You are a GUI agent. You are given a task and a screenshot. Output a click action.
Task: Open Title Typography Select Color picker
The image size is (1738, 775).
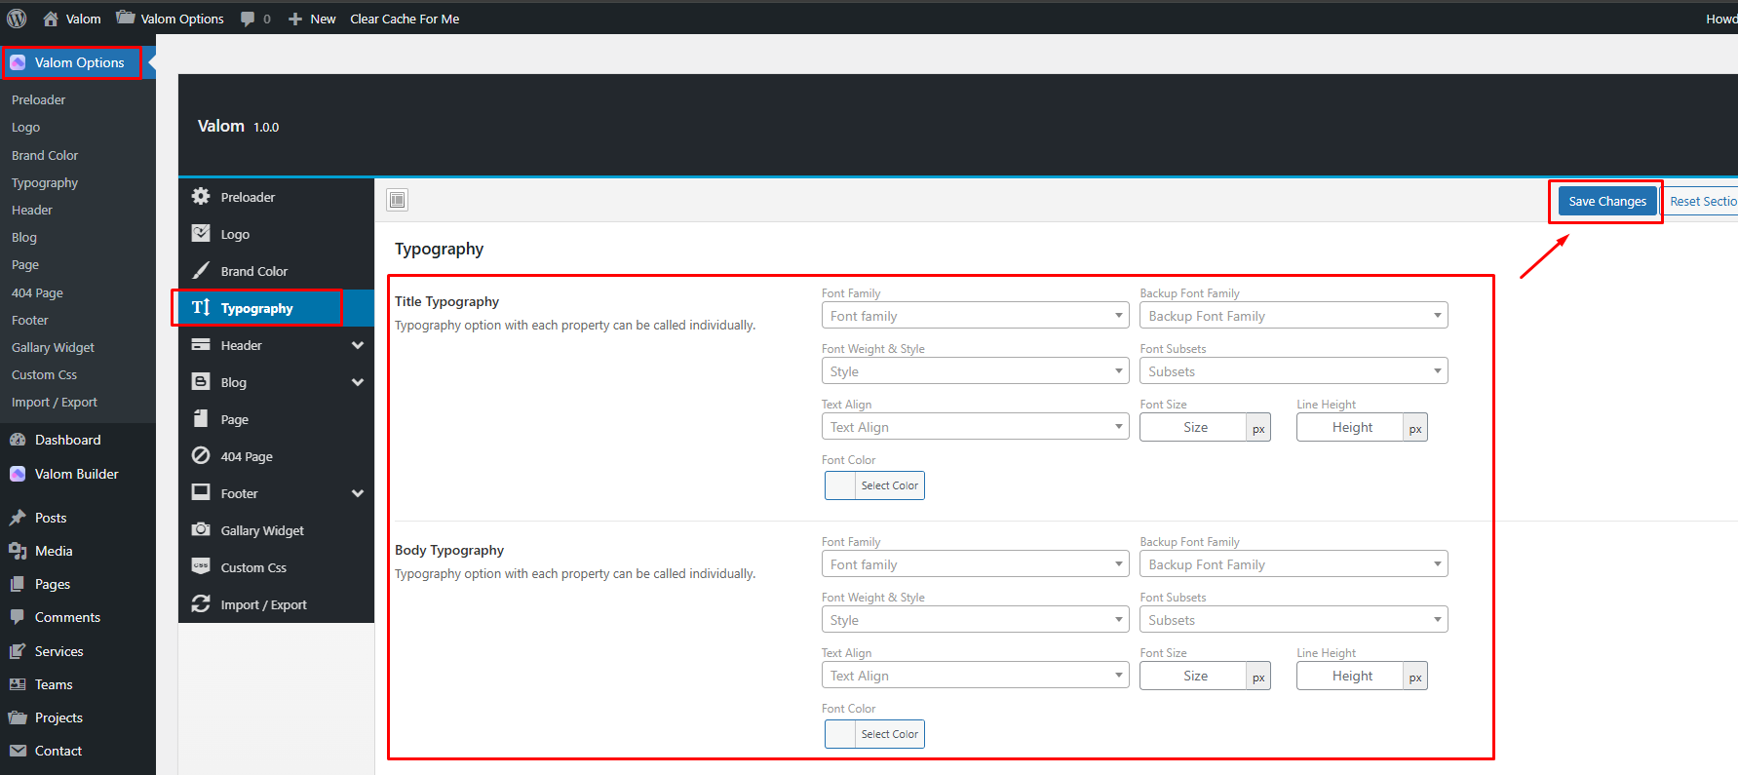point(874,485)
